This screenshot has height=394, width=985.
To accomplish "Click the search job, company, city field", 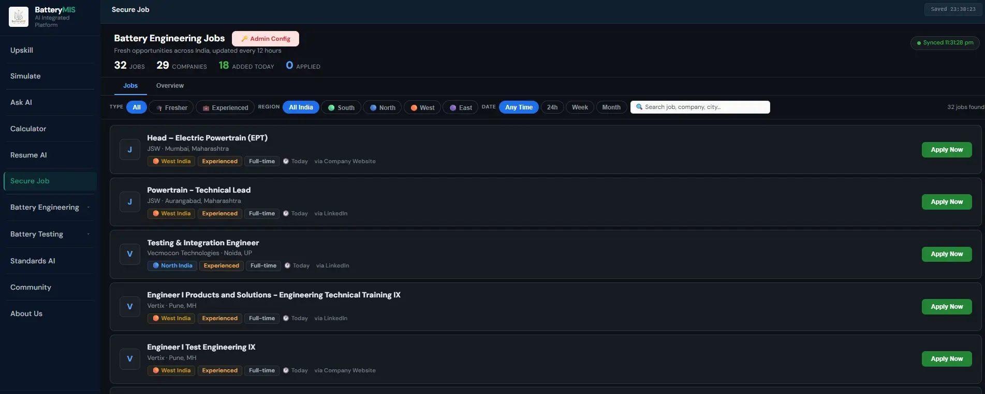I will coord(700,107).
